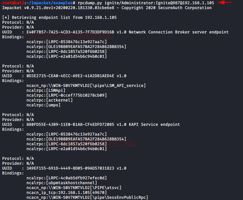Click the ncalrpc:[LSMApi] binding

tap(46, 90)
